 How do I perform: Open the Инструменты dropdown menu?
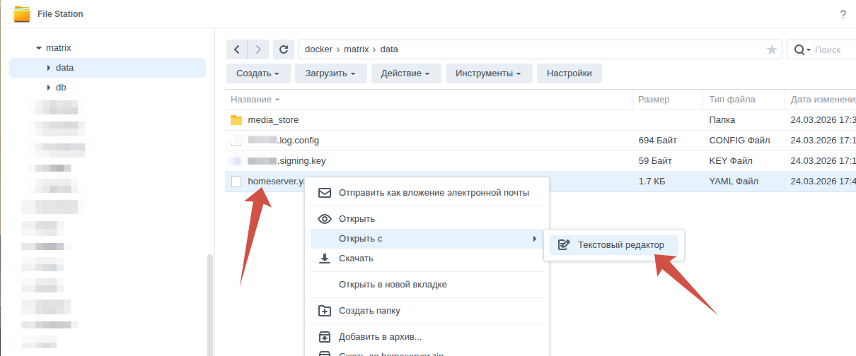[x=488, y=73]
